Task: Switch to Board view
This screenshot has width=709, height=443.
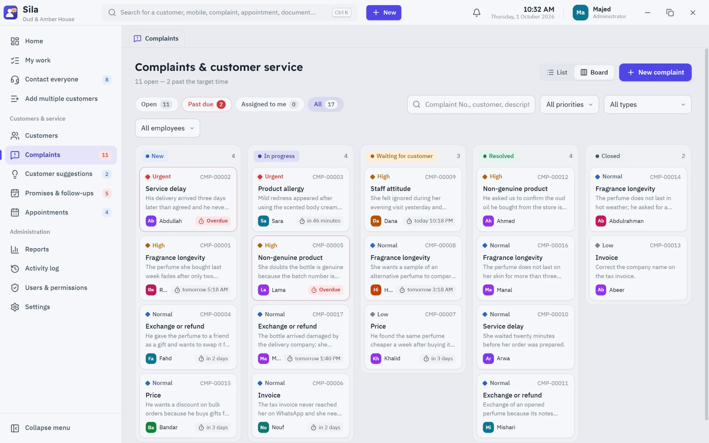Action: (594, 72)
